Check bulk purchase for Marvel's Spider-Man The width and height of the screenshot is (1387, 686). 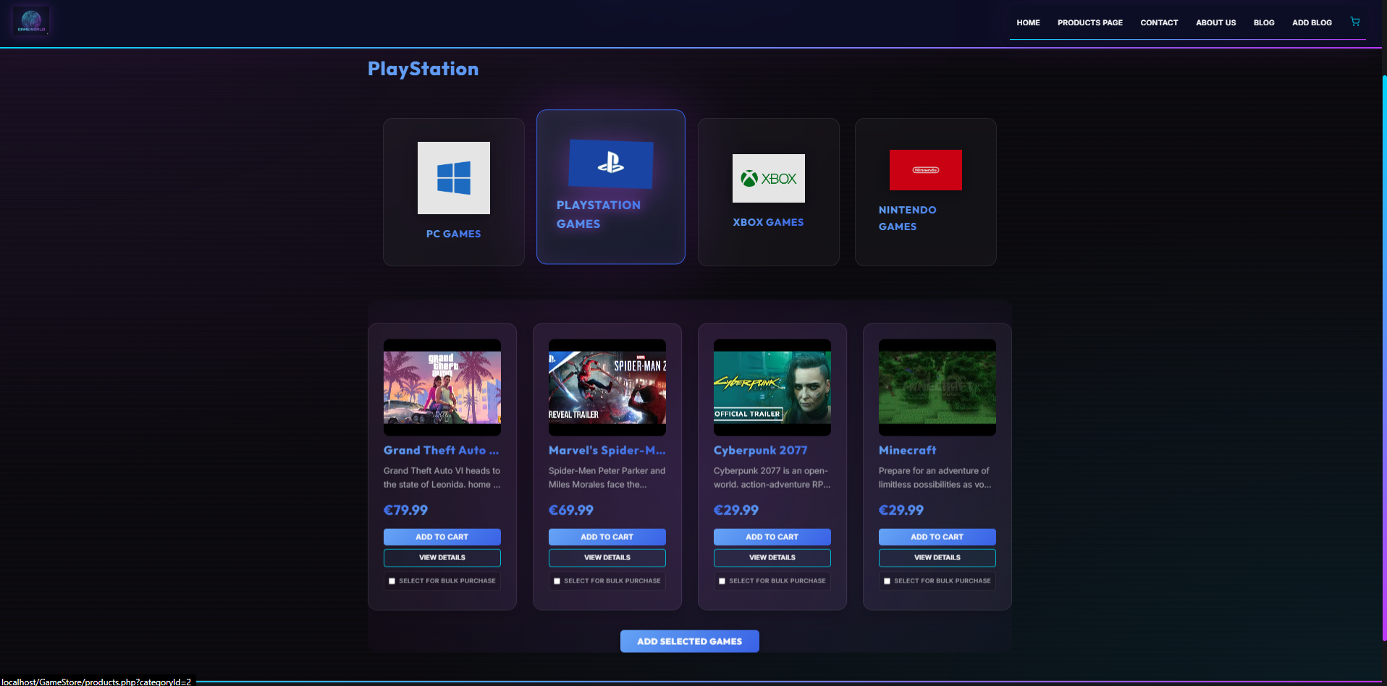click(x=557, y=581)
